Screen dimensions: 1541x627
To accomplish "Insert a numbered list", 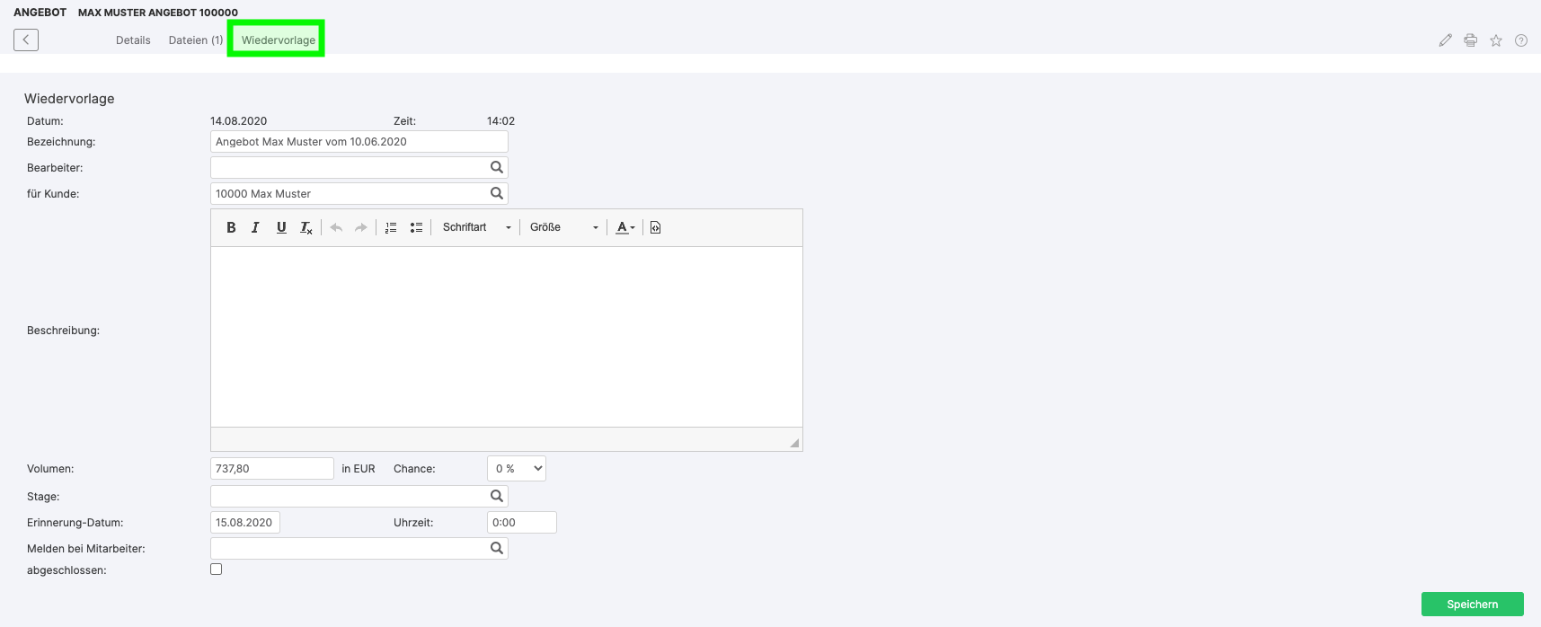I will (391, 227).
